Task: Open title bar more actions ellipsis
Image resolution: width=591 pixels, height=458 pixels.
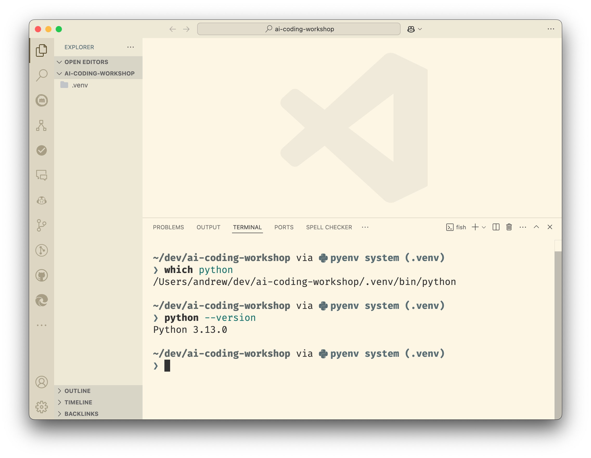Action: [x=551, y=29]
